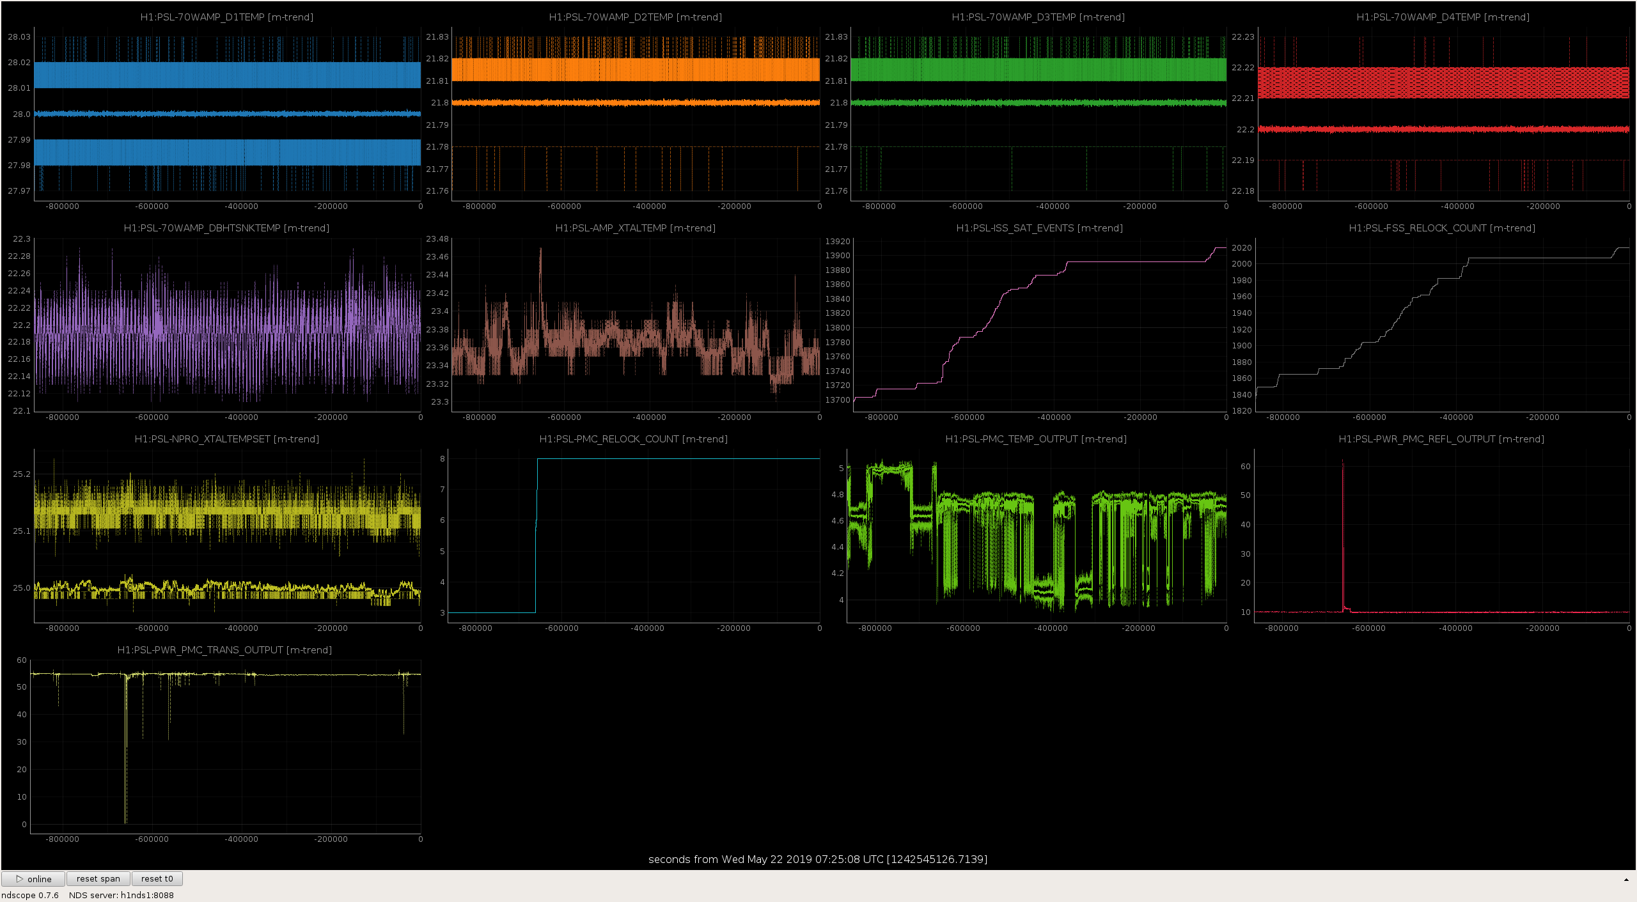Click the reset t0 button
Image resolution: width=1637 pixels, height=902 pixels.
tap(157, 879)
